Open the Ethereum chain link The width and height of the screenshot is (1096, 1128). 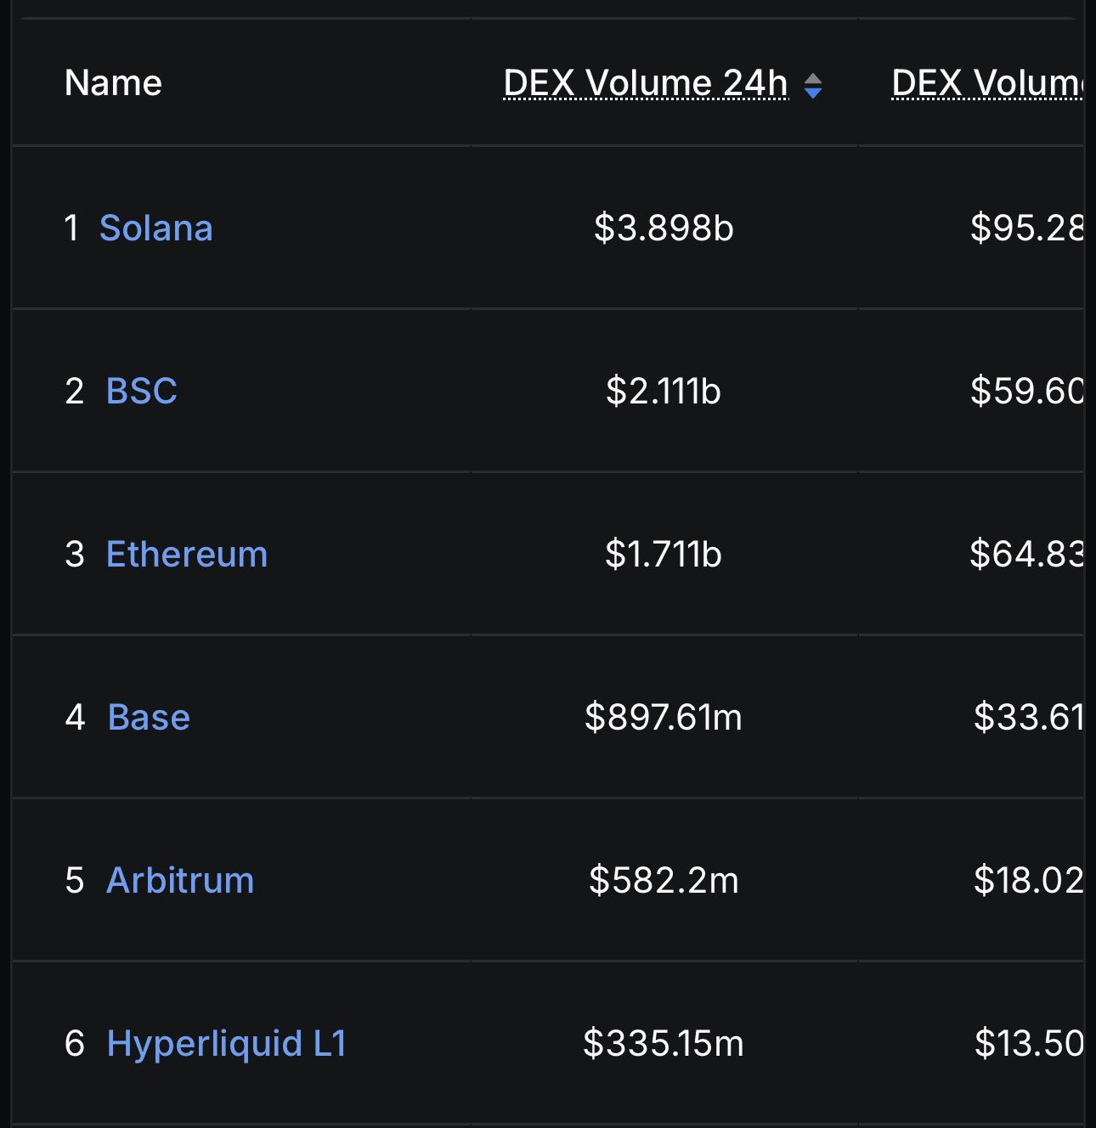coord(187,554)
